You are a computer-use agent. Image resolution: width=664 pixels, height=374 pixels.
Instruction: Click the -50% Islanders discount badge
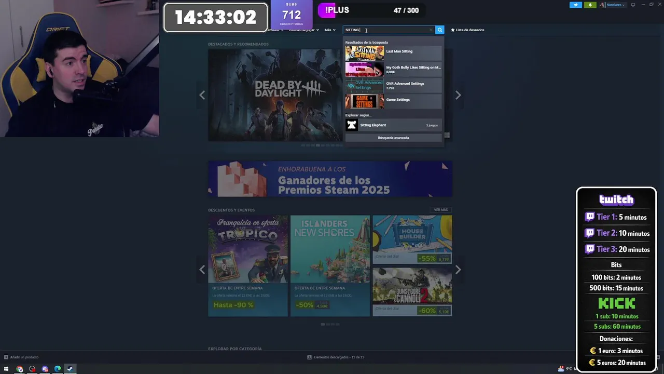tap(305, 305)
